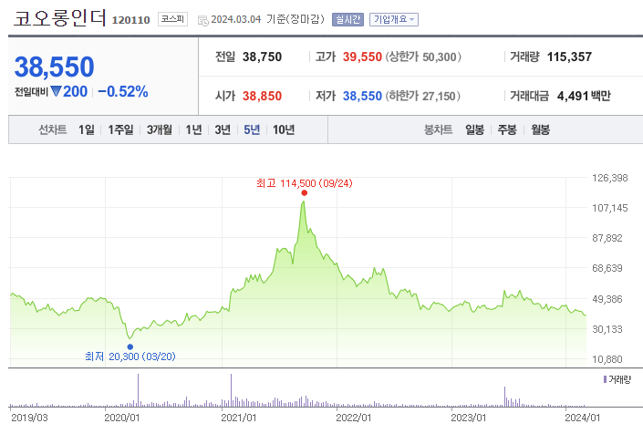The image size is (643, 434).
Task: Click the 실시간 button
Action: click(x=347, y=19)
